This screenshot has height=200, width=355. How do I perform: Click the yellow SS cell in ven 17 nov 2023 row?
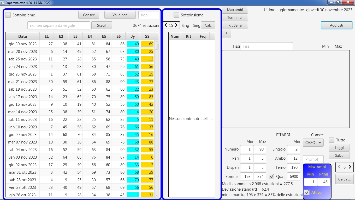[x=147, y=97]
